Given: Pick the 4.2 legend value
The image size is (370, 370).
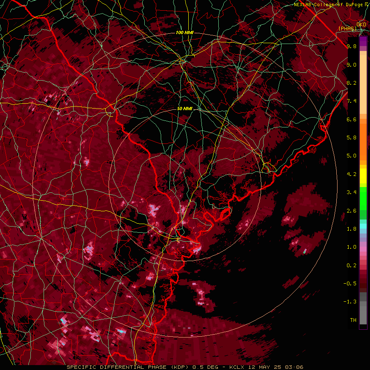Looking at the screenshot, I should point(351,174).
